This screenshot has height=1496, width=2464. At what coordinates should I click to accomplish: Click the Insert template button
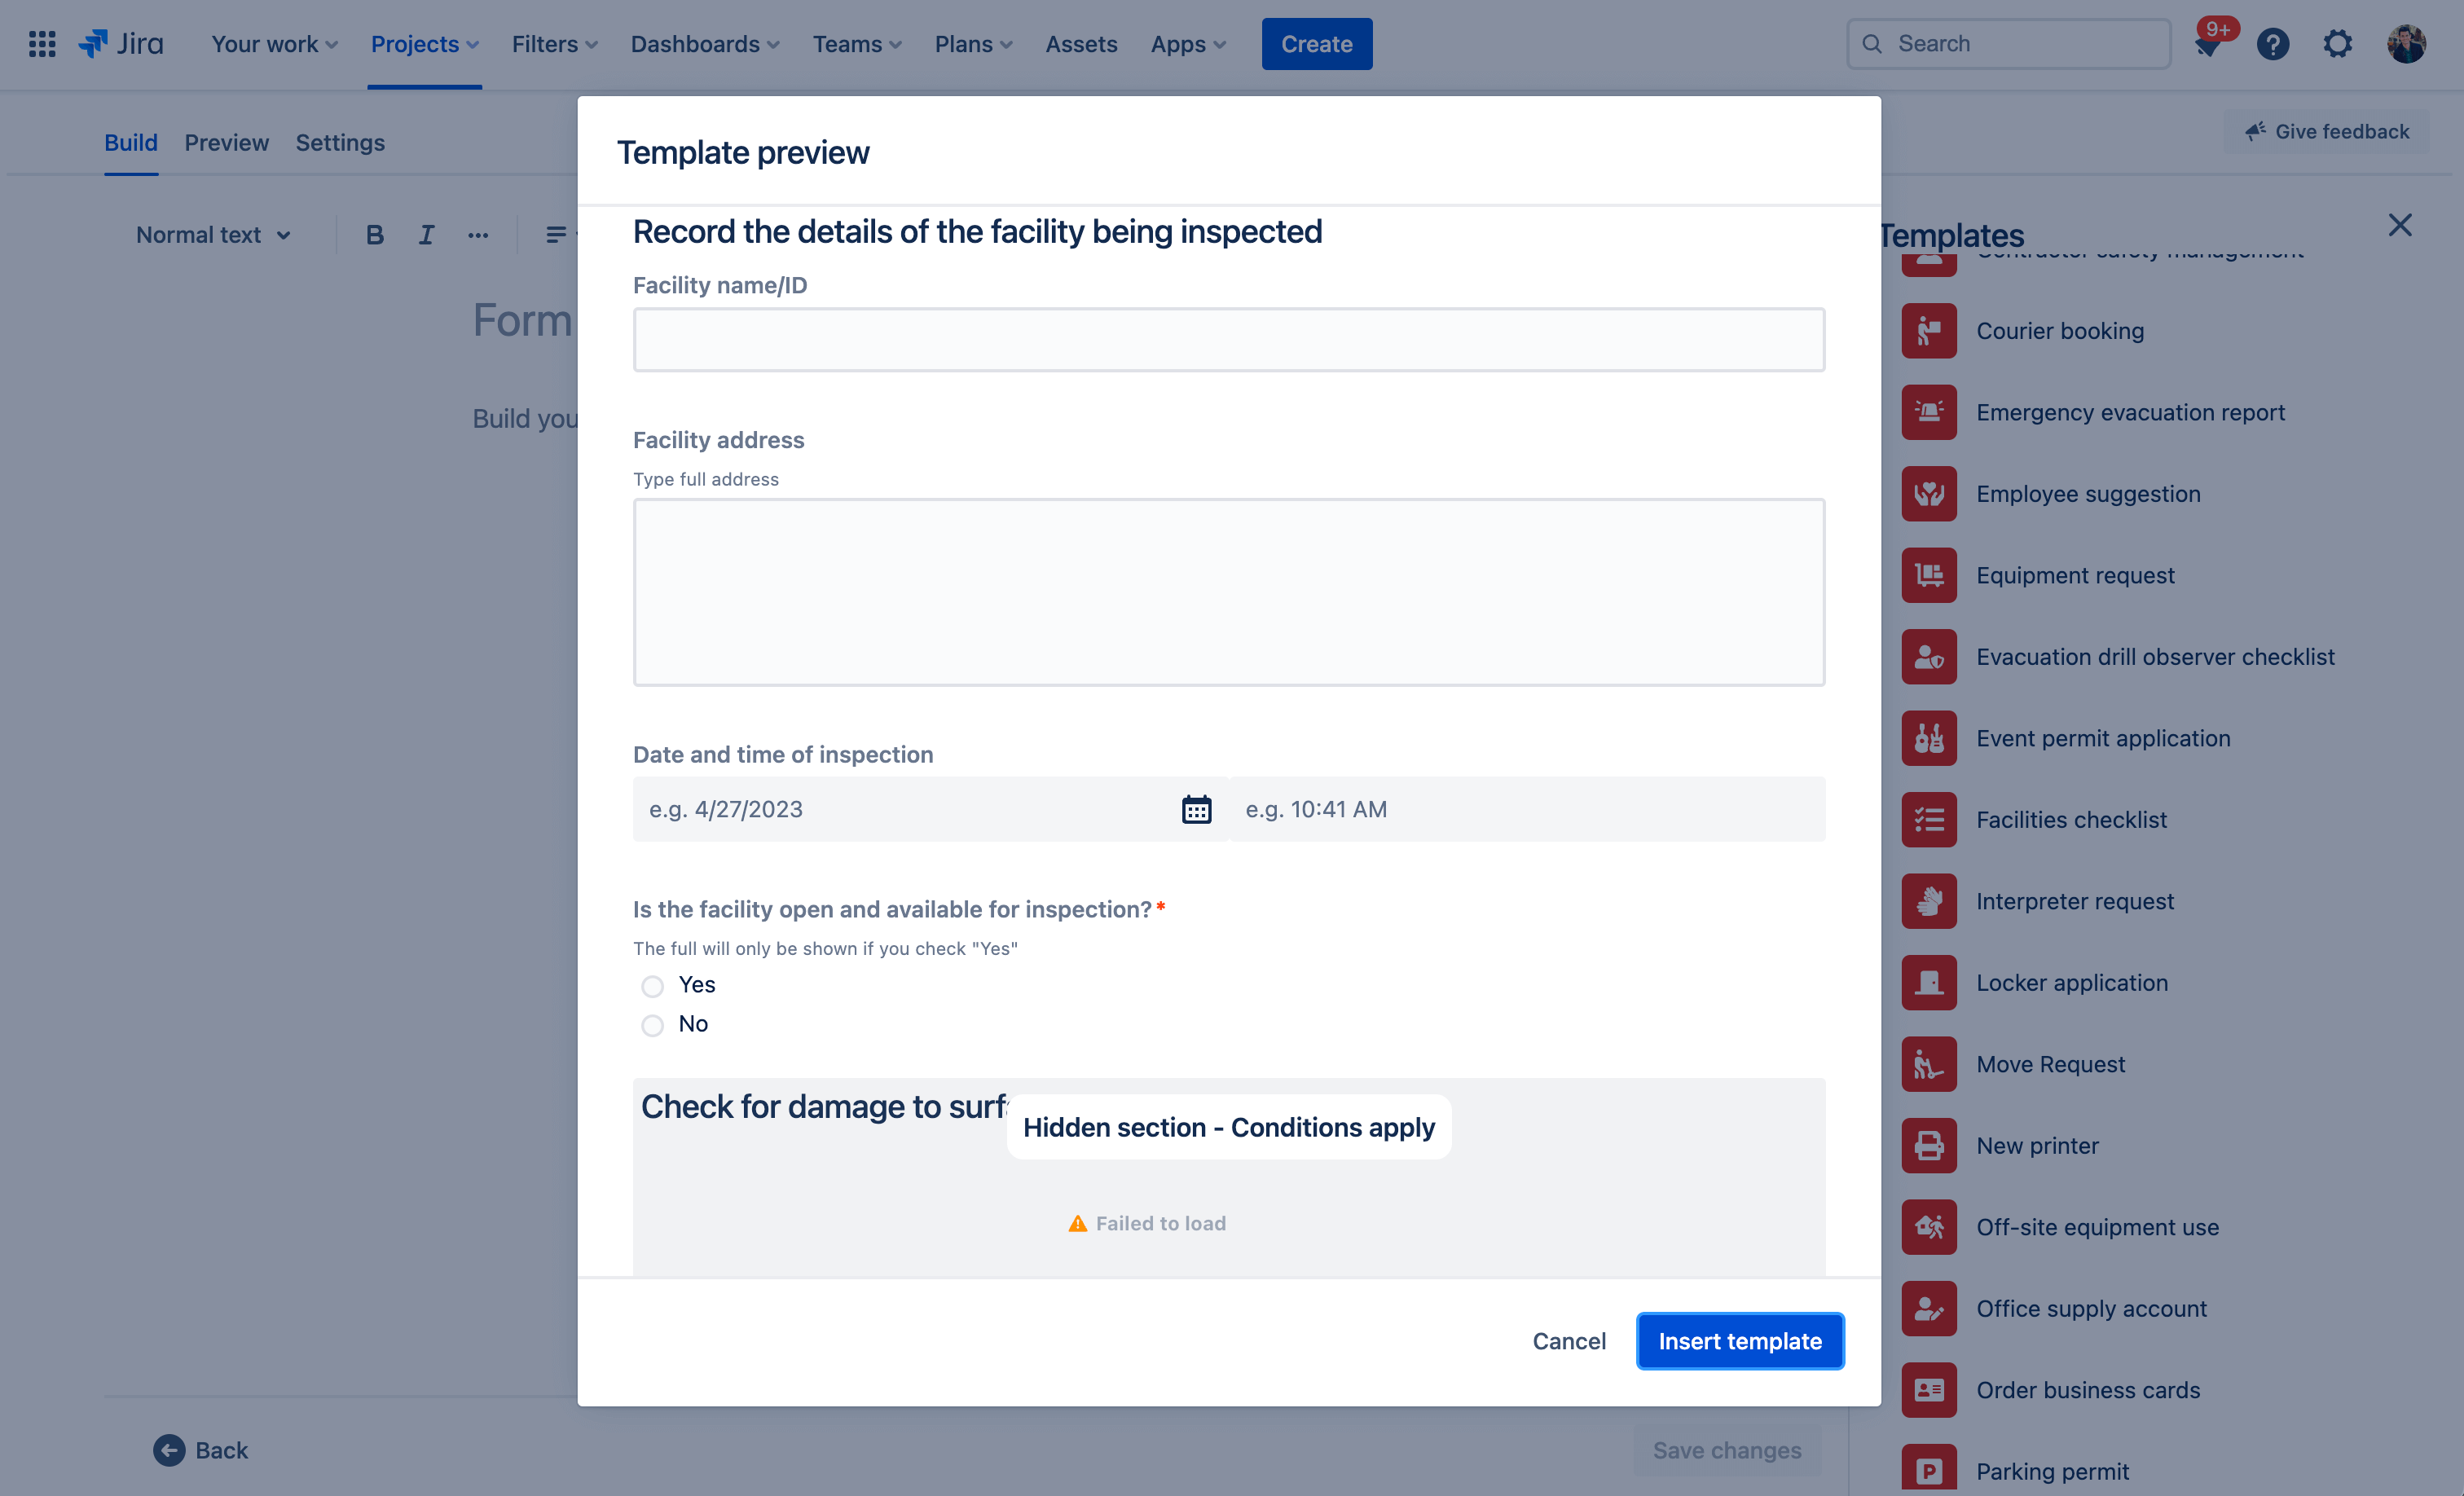tap(1740, 1341)
